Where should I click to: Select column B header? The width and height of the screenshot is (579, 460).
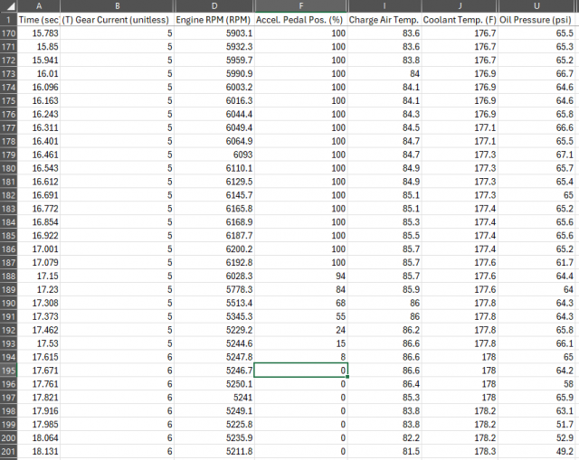click(117, 5)
